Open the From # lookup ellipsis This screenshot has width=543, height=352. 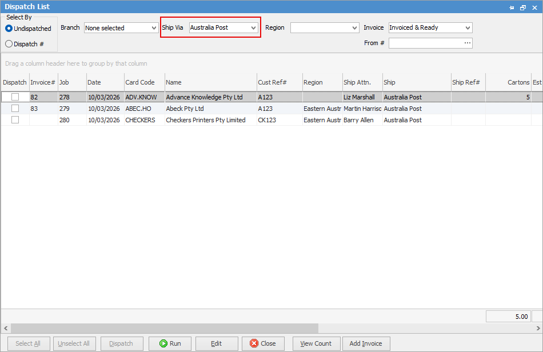[468, 43]
